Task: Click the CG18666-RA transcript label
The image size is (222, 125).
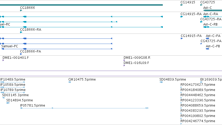Action: coord(31,30)
